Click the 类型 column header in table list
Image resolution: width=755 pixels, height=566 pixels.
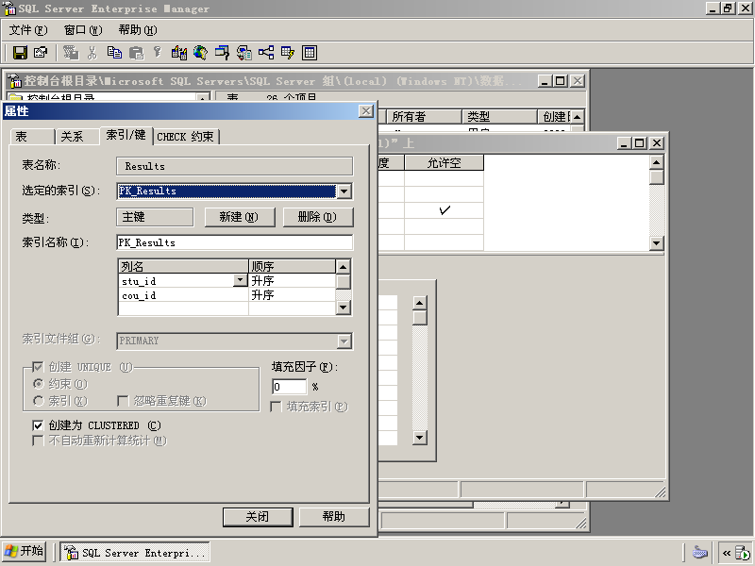point(500,116)
